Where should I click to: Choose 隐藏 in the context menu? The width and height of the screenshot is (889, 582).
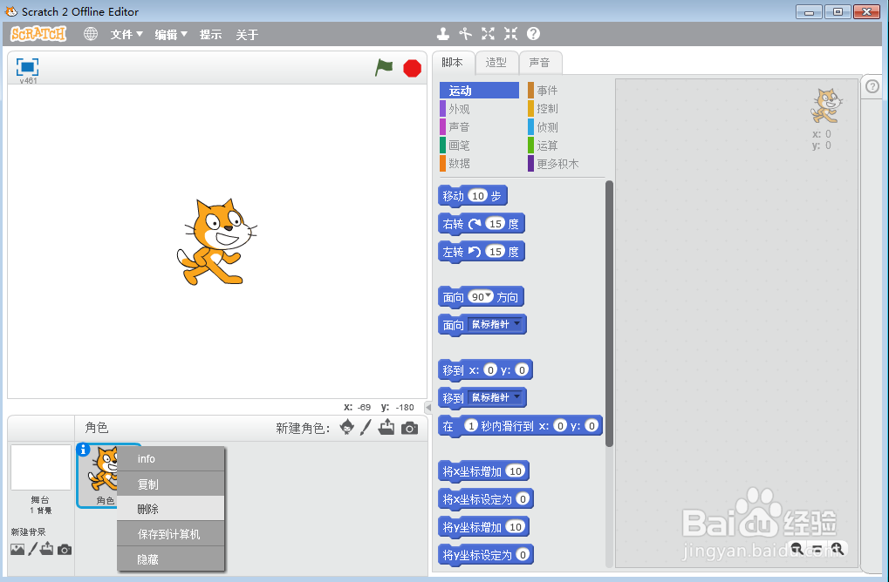tap(171, 558)
